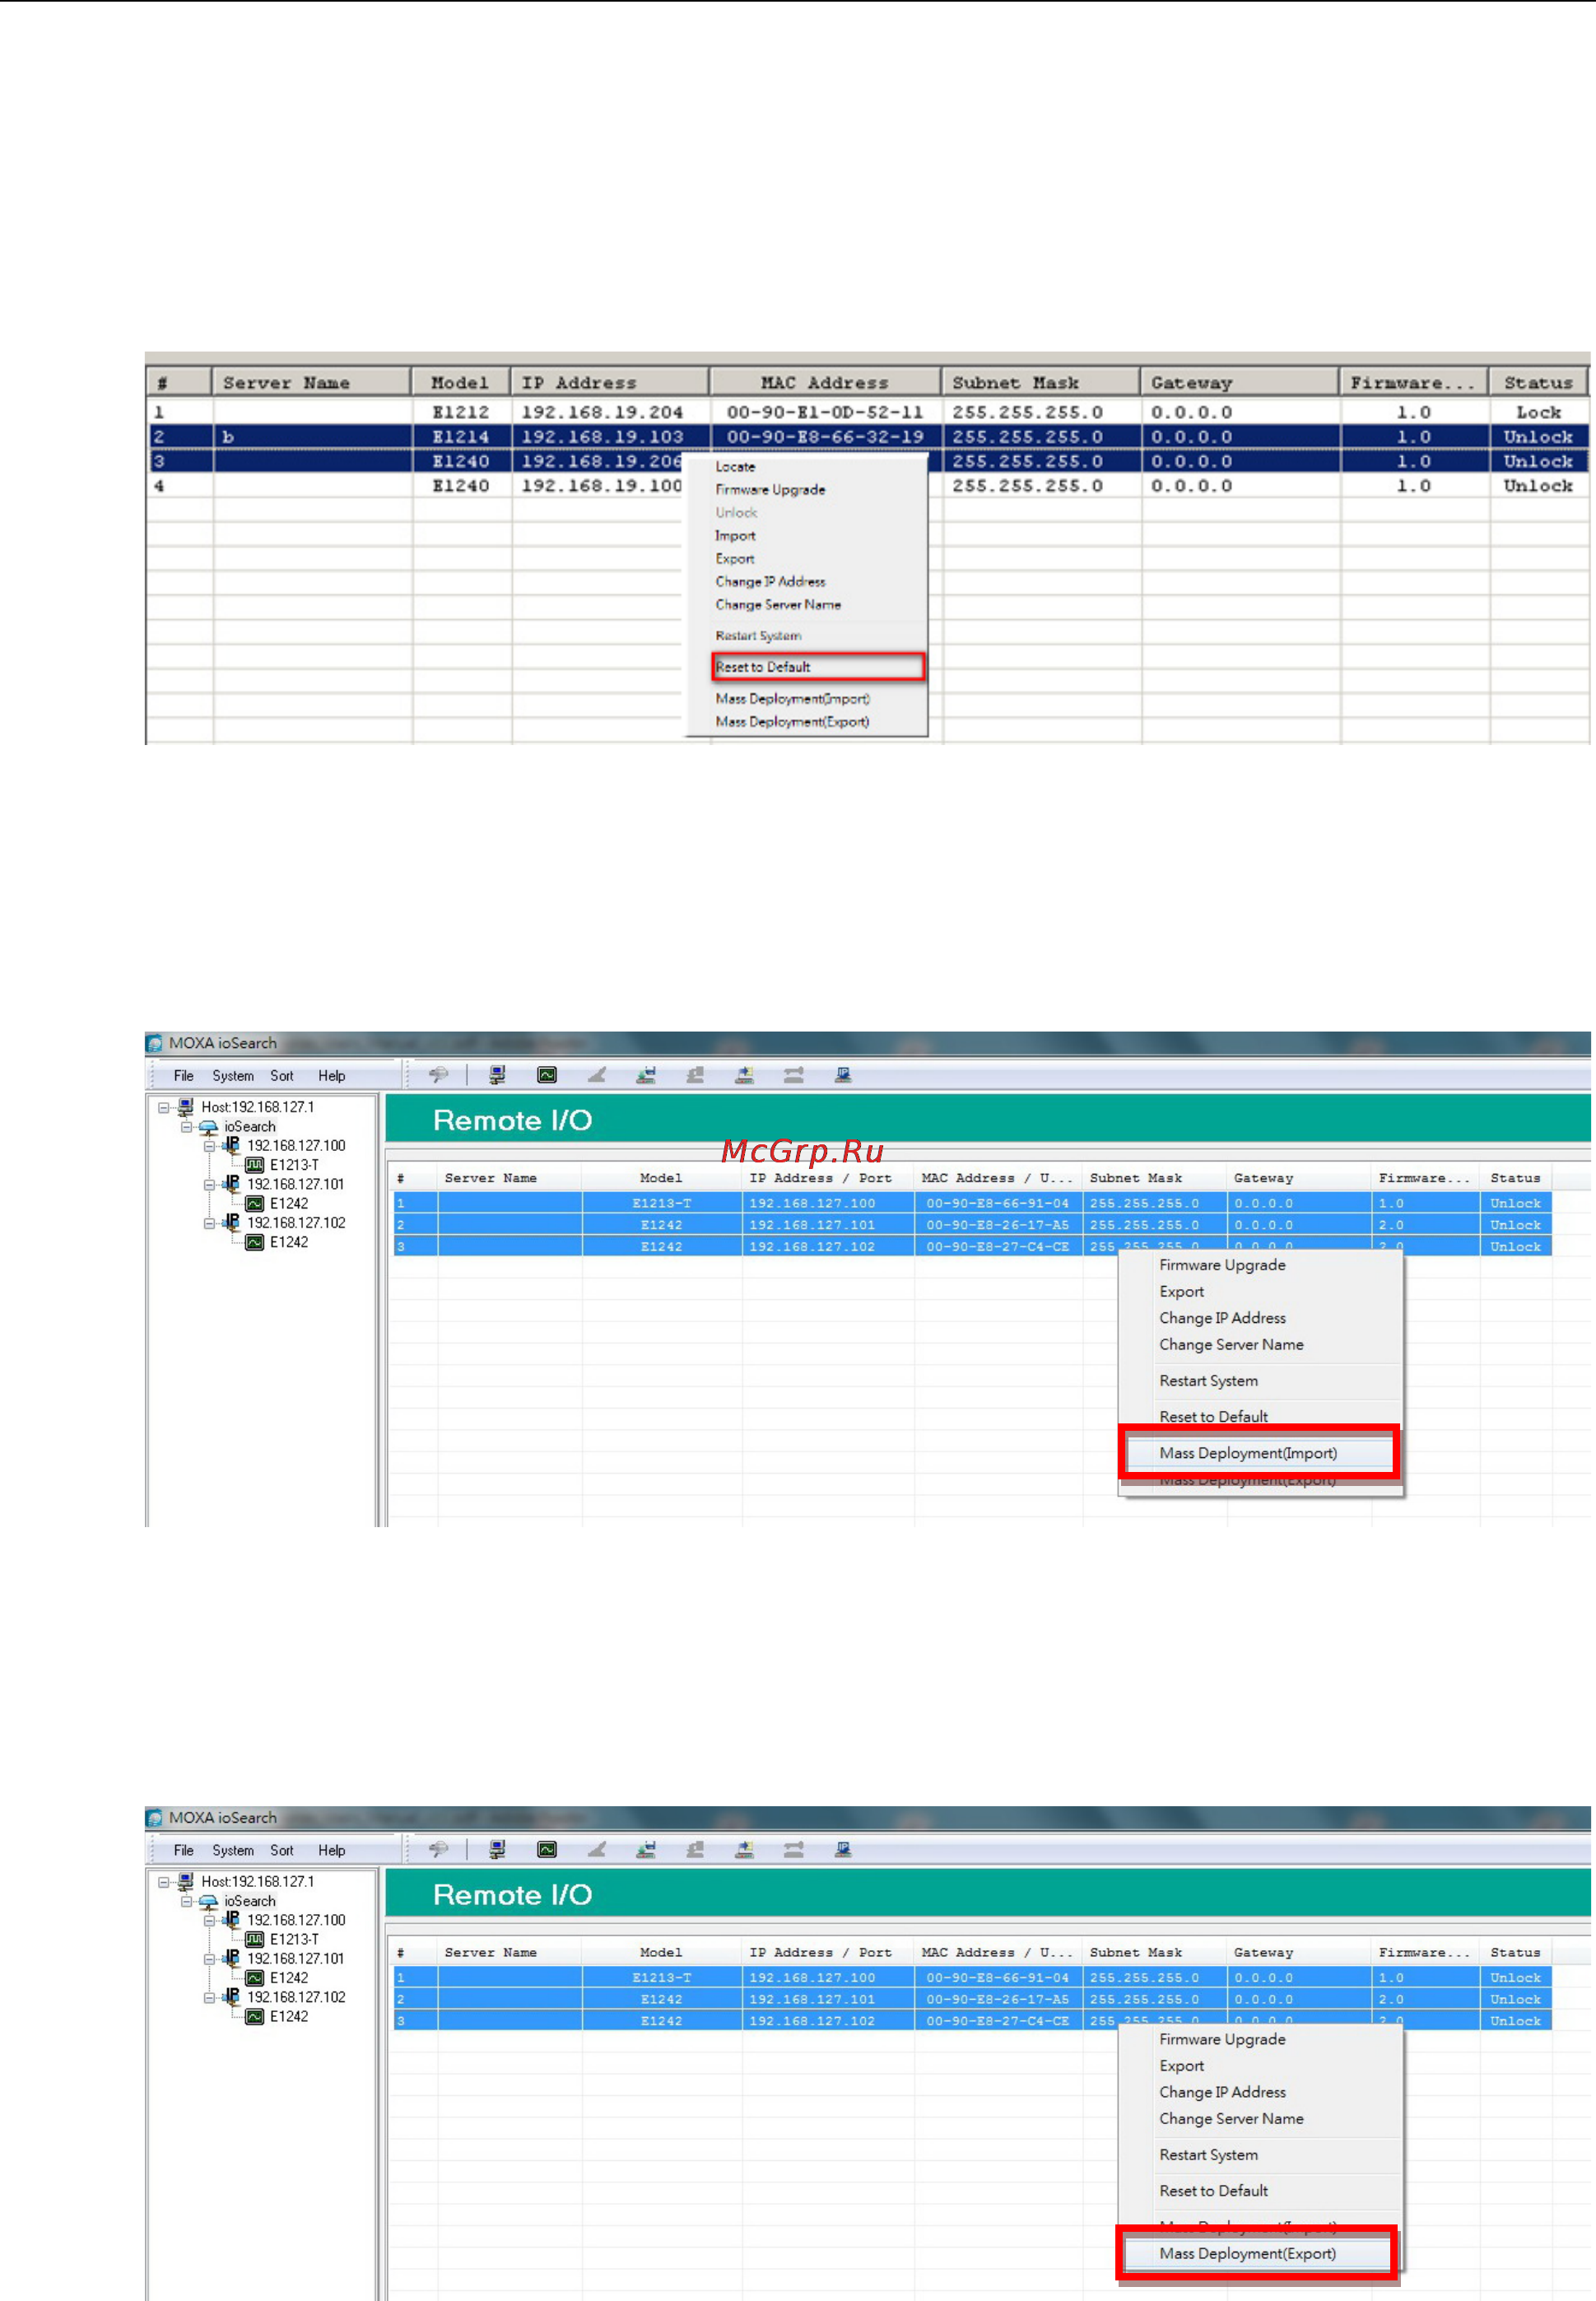Choose Firmware Upgrade in upper ioSearch context menu
The image size is (1596, 2301).
click(x=1222, y=1265)
